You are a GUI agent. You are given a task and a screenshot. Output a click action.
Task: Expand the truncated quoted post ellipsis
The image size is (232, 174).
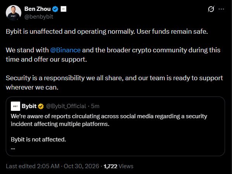[13, 148]
